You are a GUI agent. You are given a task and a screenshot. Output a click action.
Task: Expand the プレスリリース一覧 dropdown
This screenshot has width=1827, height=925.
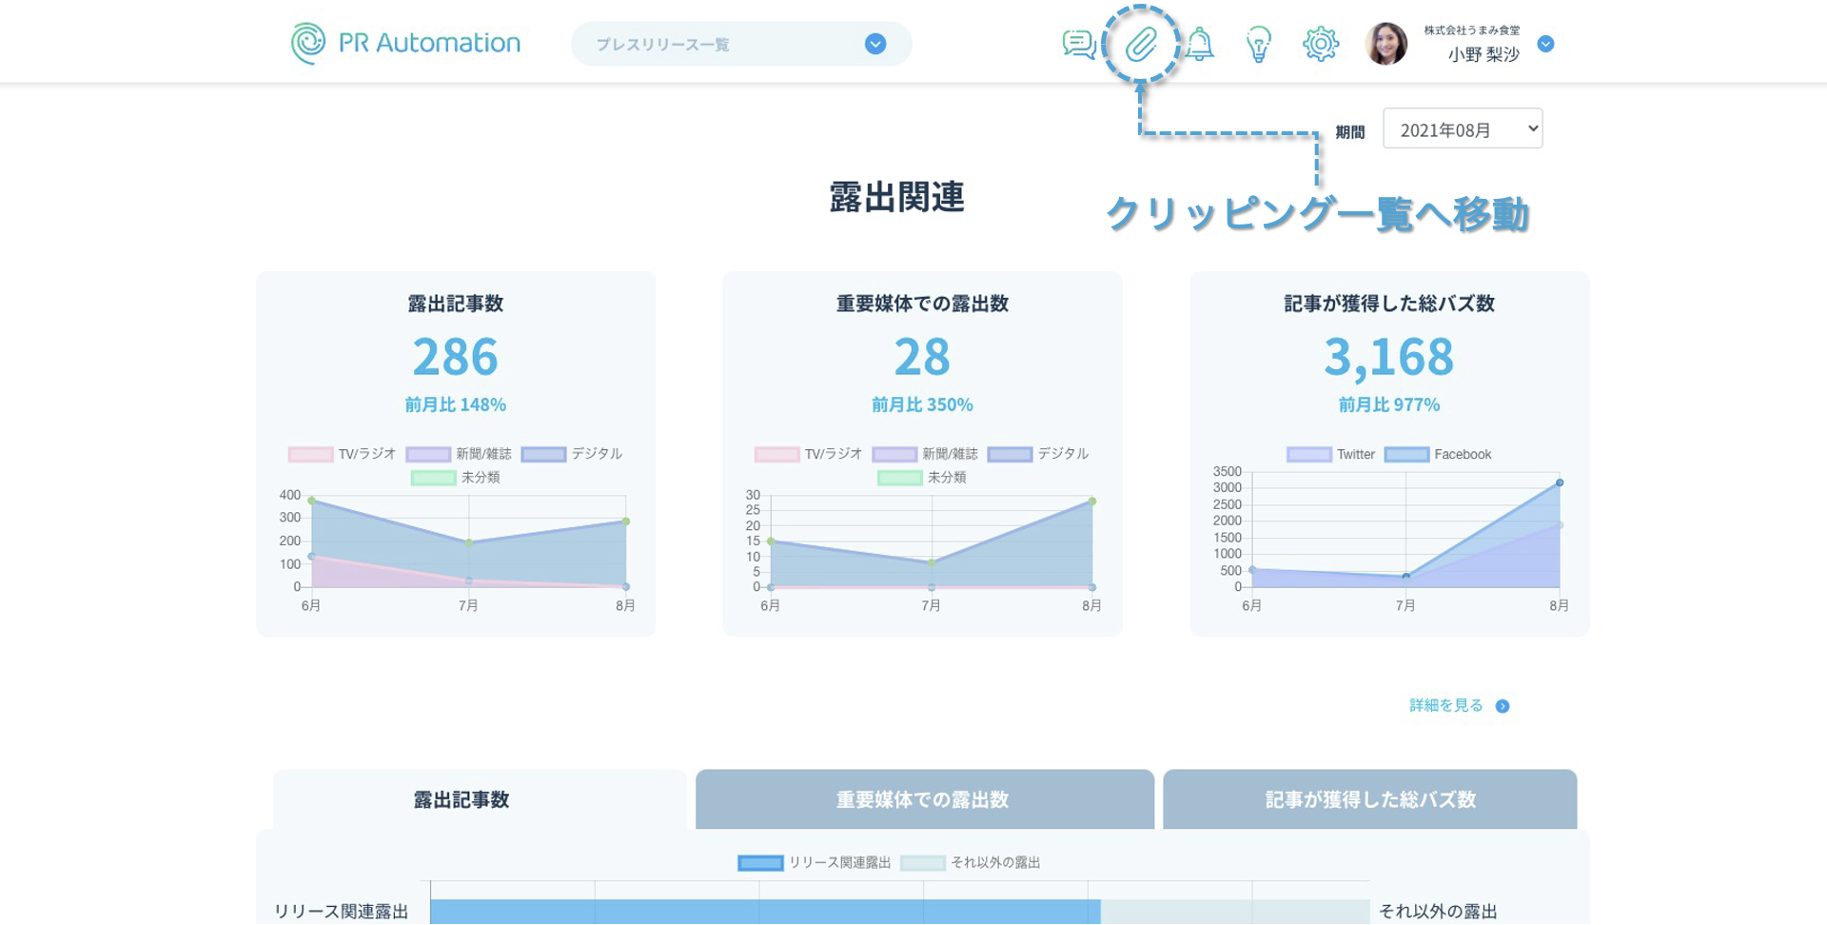click(x=875, y=44)
